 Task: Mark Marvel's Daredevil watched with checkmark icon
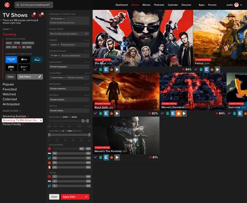pyautogui.click(x=162, y=113)
